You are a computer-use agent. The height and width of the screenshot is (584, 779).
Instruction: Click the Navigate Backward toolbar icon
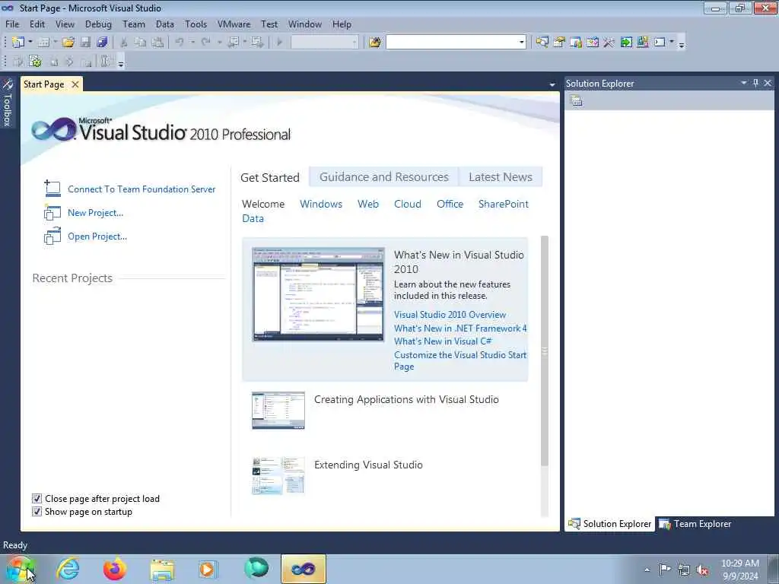point(233,43)
